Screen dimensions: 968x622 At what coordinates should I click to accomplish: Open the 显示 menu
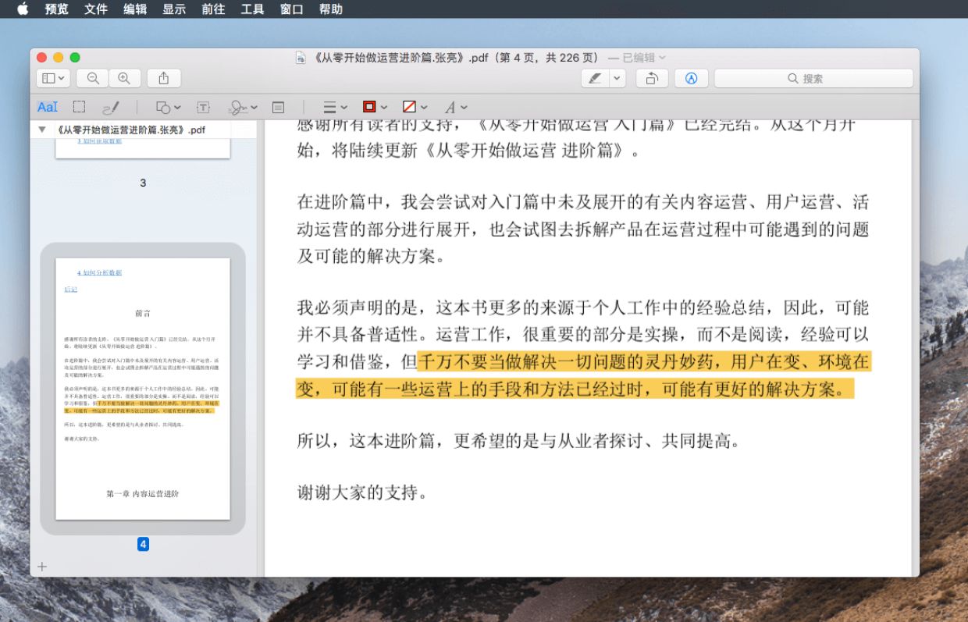174,9
